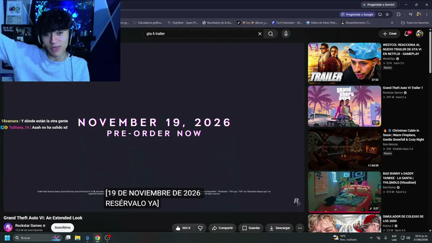The height and width of the screenshot is (243, 432).
Task: Open Chrome media controls icon
Action: 410,15
